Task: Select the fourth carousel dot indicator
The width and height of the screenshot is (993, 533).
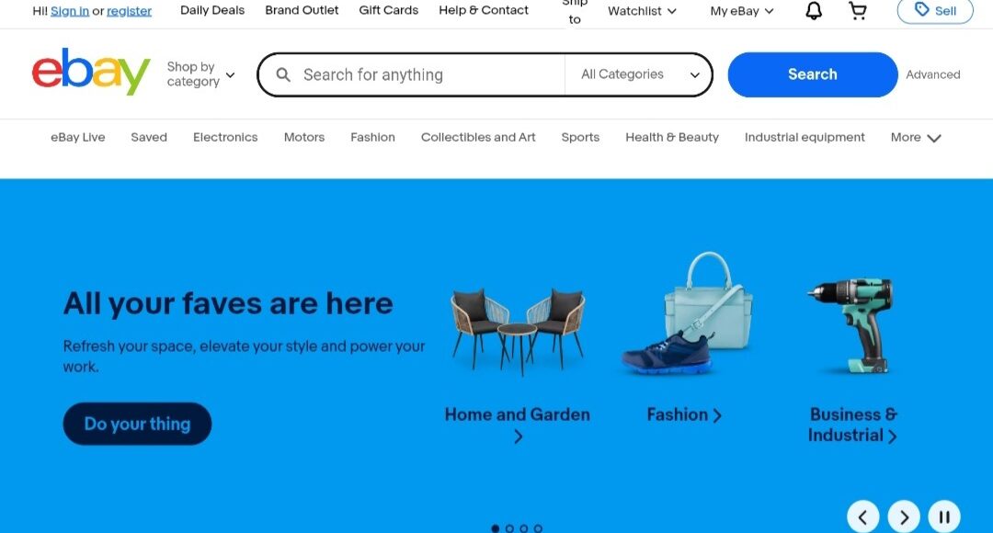Action: click(x=538, y=528)
